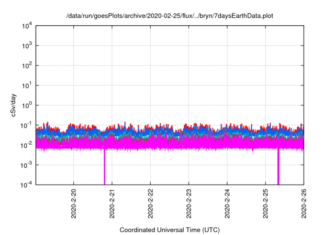The width and height of the screenshot is (335, 235).
Task: Click the magenta data dropout spike after 2020-2-25
Action: click(278, 167)
